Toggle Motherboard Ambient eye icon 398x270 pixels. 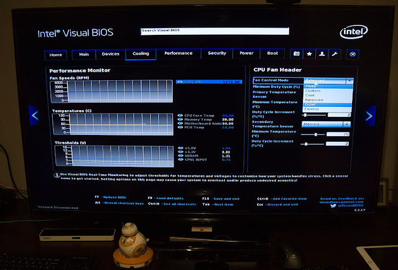coord(180,123)
